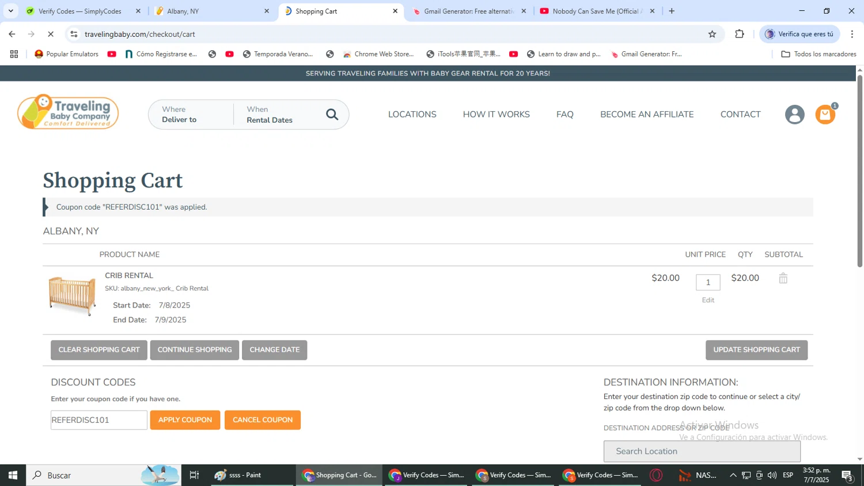864x486 pixels.
Task: Open a new browser tab
Action: (x=672, y=11)
